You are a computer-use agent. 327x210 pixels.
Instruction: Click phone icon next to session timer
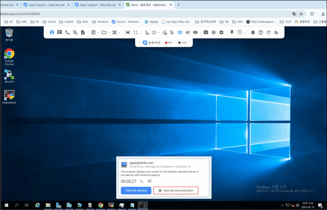click(x=141, y=181)
